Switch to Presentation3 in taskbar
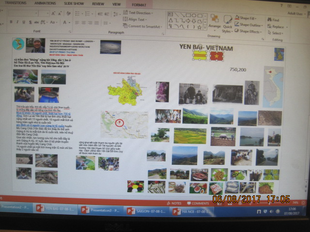This screenshot has height=232, width=310. pos(101,210)
